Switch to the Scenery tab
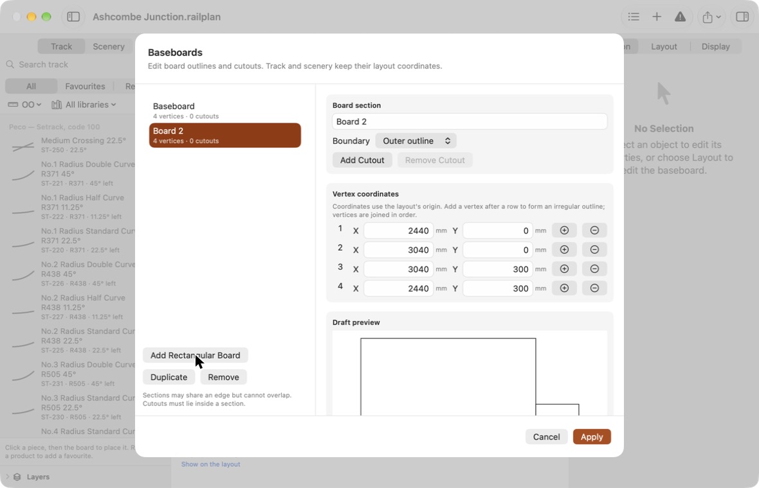The image size is (759, 488). (x=109, y=46)
